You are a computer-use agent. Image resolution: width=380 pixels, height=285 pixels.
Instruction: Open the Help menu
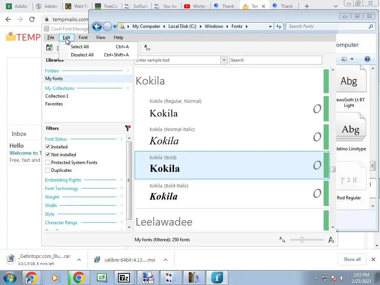118,37
